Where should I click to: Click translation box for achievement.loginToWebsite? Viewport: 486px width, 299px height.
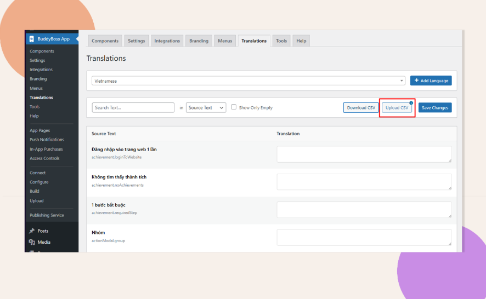coord(364,154)
